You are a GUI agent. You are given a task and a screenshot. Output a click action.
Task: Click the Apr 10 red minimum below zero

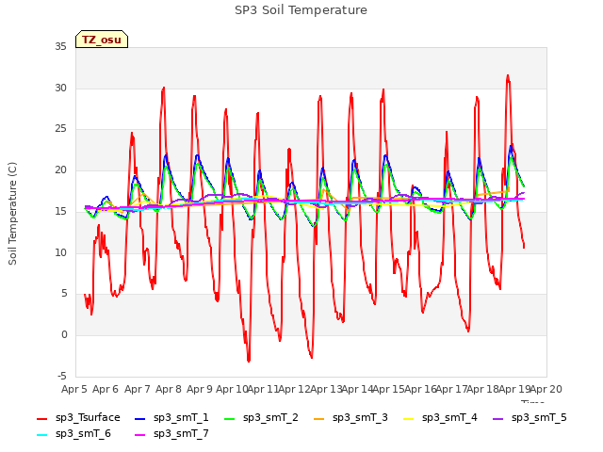point(249,361)
